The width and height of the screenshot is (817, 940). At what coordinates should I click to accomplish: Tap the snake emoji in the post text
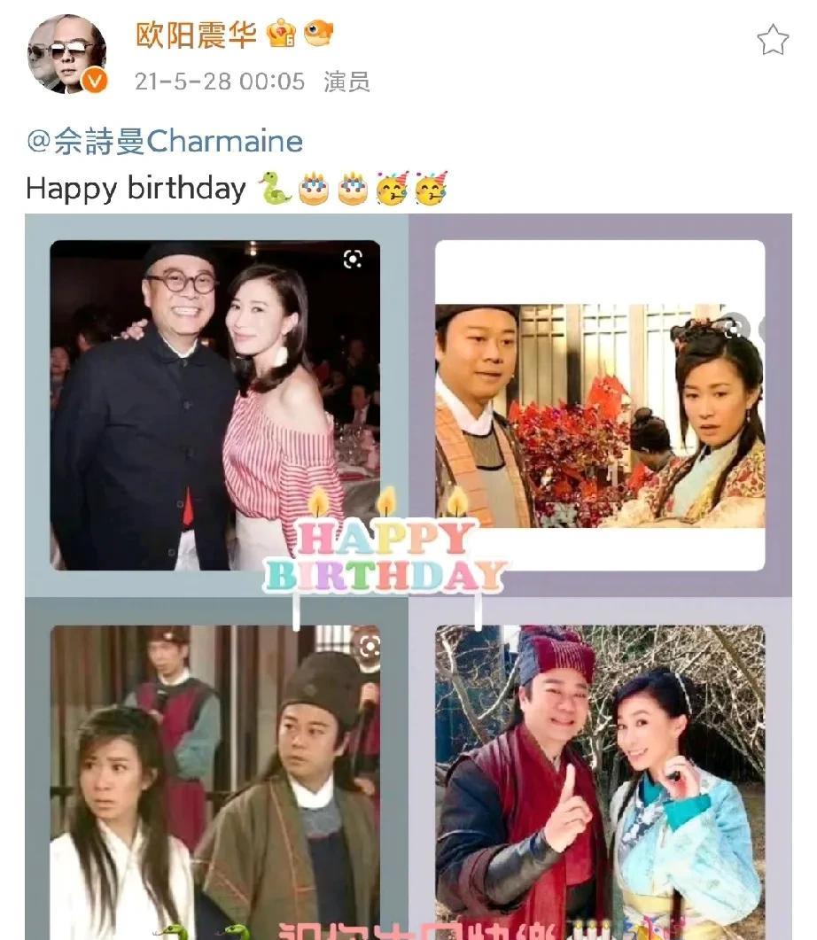[275, 188]
